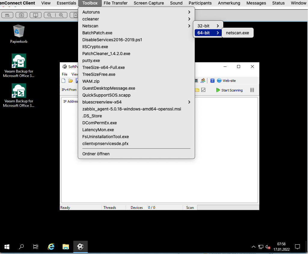This screenshot has height=254, width=308.
Task: Open the Messages menu
Action: click(x=256, y=3)
